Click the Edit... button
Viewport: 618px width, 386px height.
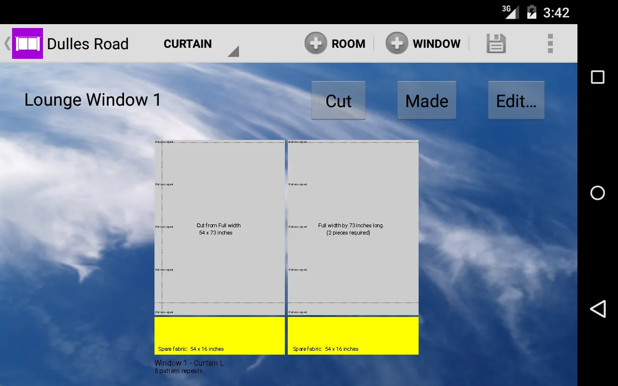pyautogui.click(x=516, y=100)
